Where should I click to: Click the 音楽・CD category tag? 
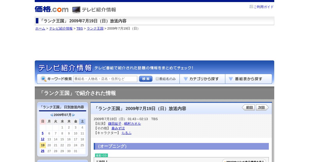point(101,155)
